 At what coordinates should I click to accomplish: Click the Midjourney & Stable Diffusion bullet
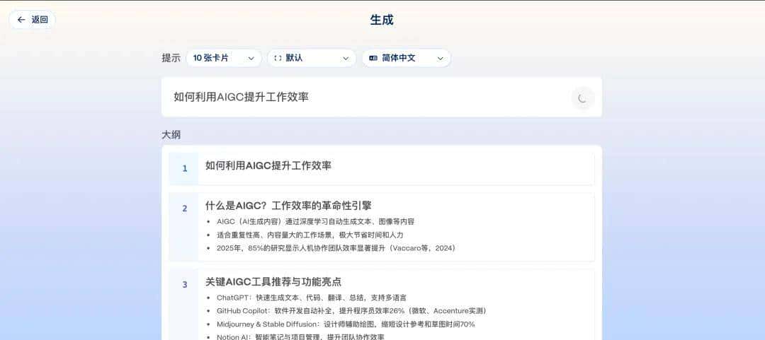pos(346,324)
